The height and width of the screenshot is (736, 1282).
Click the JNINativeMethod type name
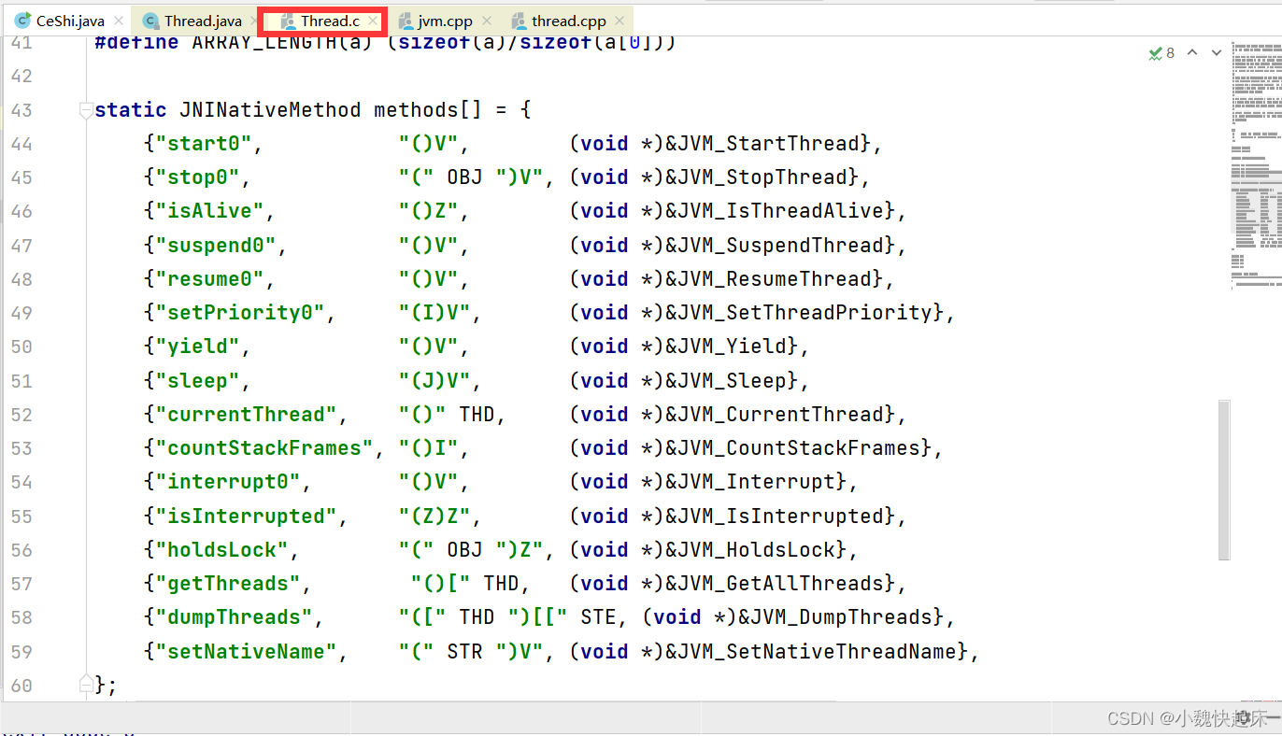(270, 110)
